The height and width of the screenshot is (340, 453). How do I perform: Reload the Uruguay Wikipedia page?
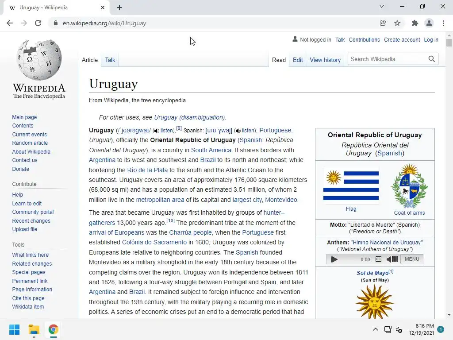[x=38, y=23]
